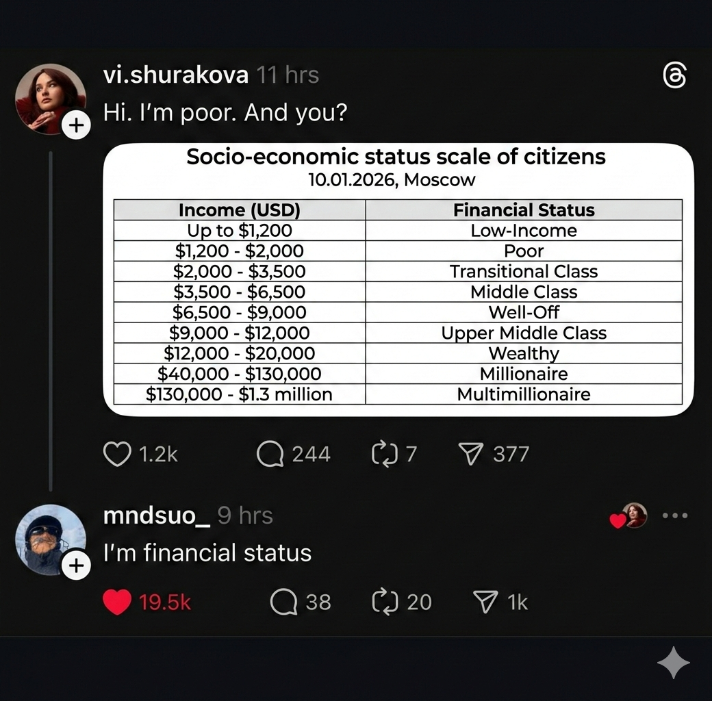712x701 pixels.
Task: Open replies to mndsuo_'s comment
Action: tap(283, 602)
